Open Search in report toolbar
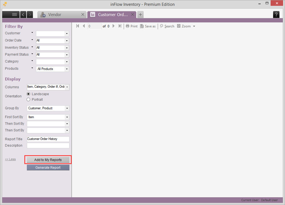 coord(167,26)
